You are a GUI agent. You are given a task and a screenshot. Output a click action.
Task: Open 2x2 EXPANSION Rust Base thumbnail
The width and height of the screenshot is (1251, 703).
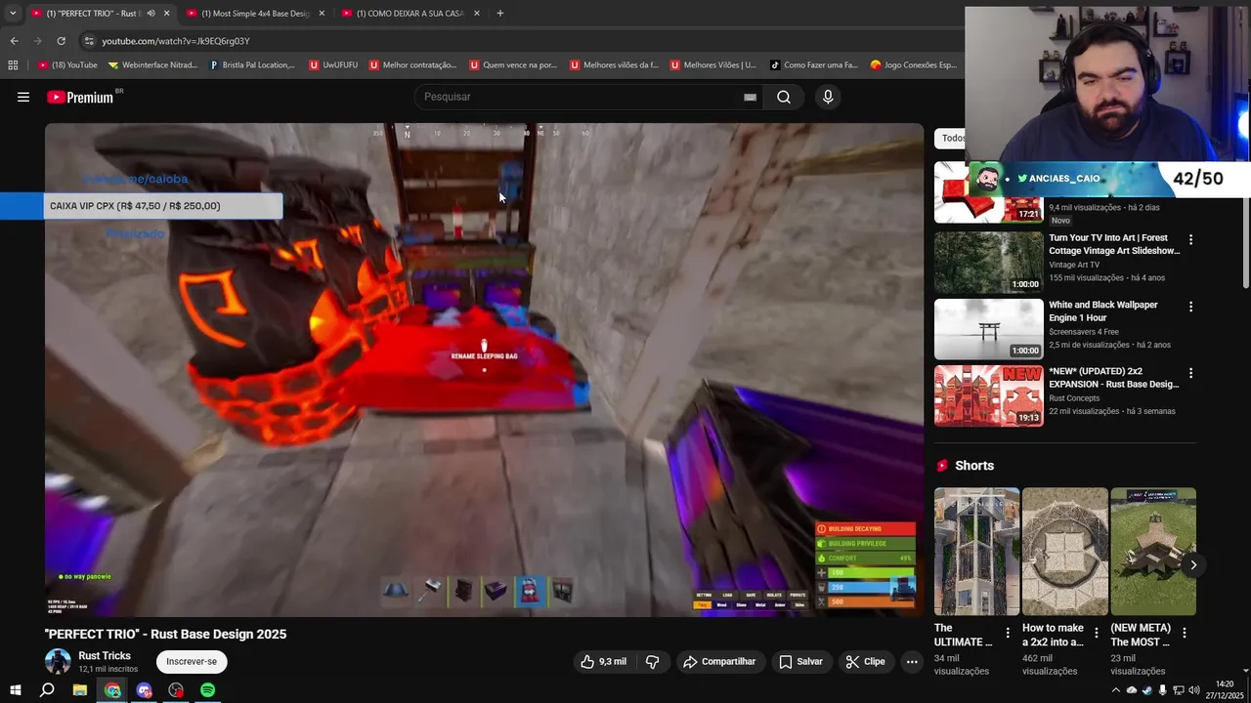pos(988,395)
